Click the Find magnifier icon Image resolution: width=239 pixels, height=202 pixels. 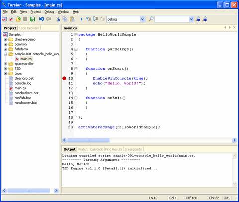[151, 19]
